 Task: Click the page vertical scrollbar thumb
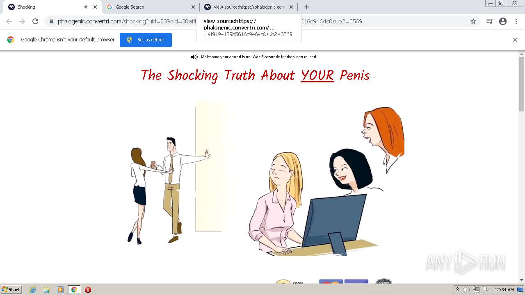click(522, 84)
